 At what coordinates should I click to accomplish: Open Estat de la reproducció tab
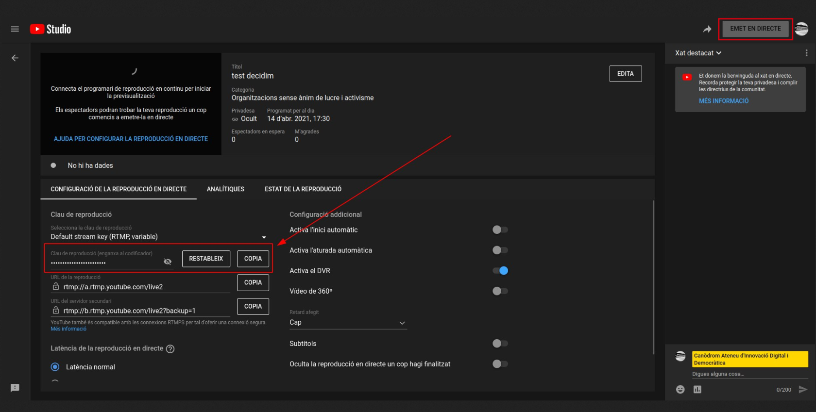tap(303, 189)
